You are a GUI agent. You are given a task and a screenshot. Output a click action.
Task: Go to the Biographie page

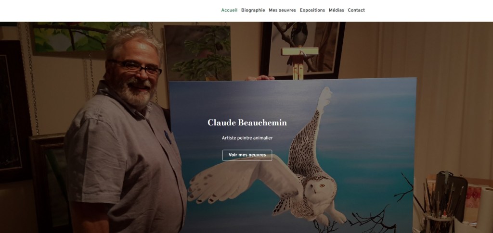(253, 11)
